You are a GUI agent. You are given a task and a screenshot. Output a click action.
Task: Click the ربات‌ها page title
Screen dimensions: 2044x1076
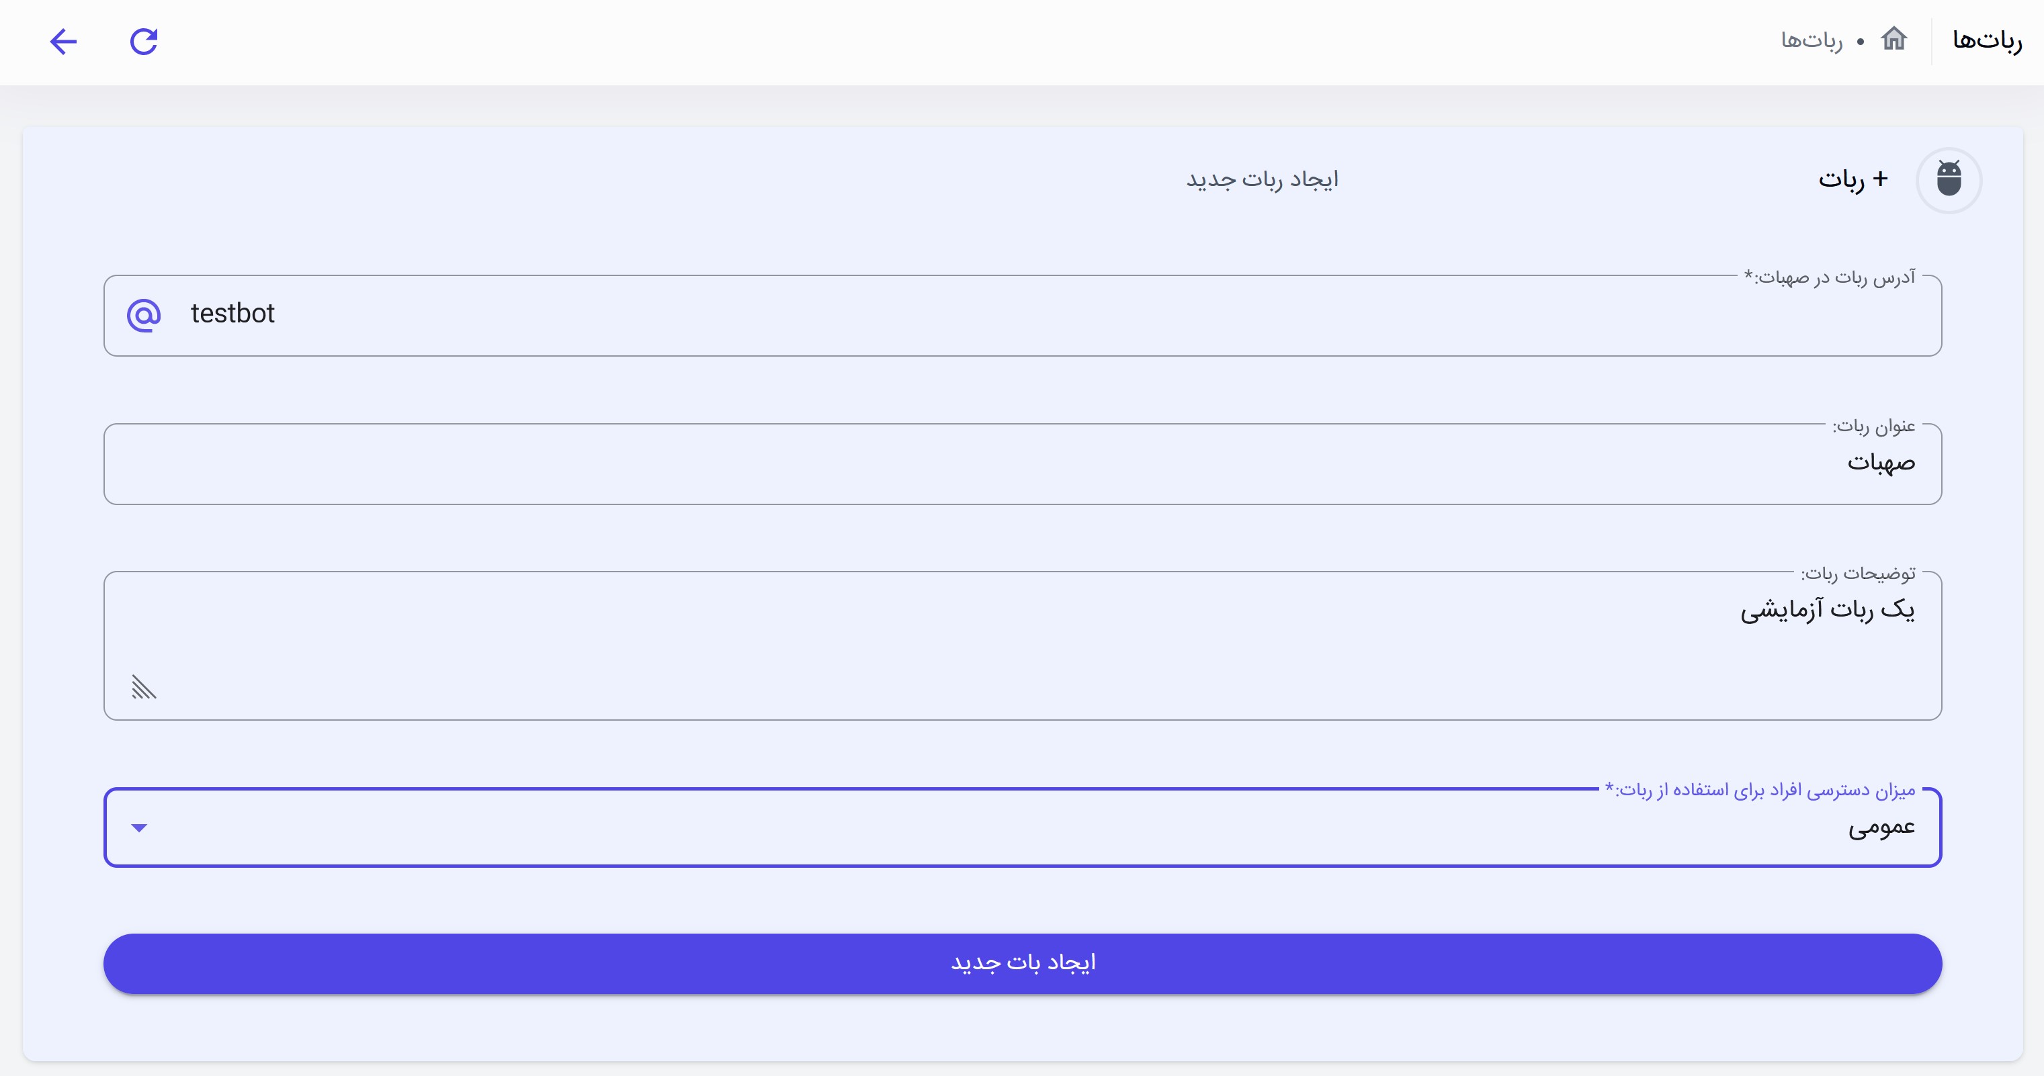[x=1986, y=40]
